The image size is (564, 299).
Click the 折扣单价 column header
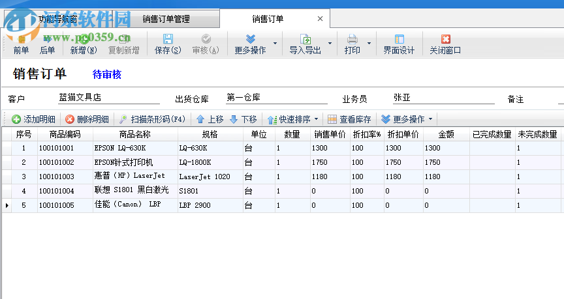(x=403, y=134)
